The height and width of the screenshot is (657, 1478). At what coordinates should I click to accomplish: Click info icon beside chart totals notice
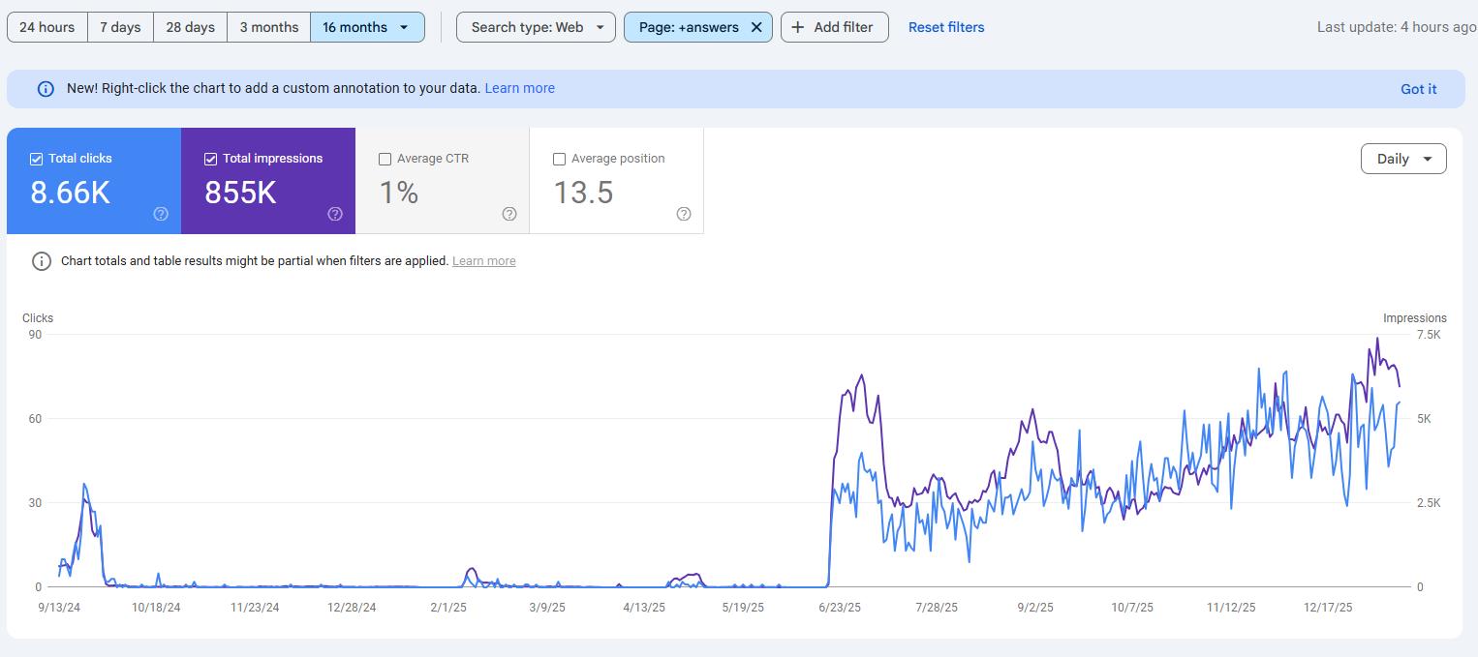point(42,261)
